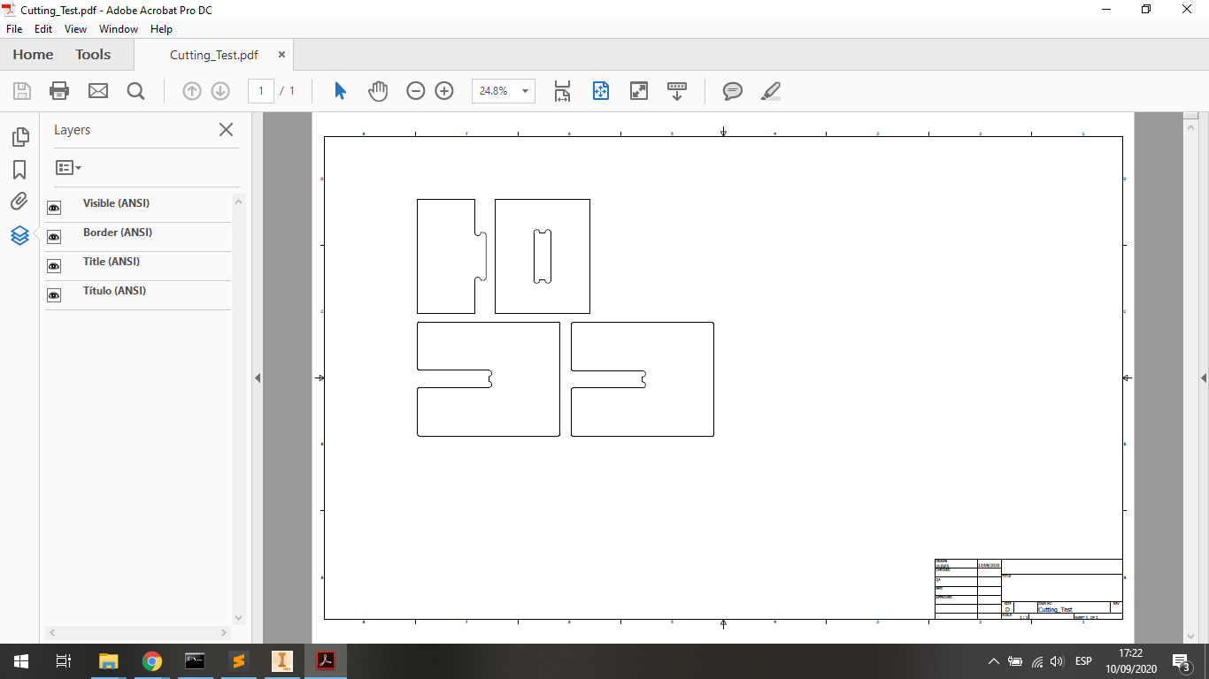
Task: Select the Border (ANSI) layer name
Action: (x=118, y=233)
